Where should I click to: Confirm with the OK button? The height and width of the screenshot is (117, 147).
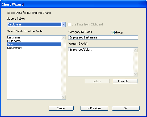(126, 108)
